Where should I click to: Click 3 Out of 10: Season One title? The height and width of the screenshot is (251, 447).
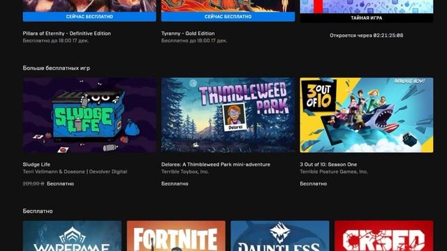point(328,165)
